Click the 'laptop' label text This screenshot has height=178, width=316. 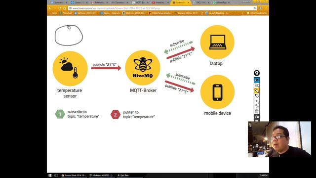tap(216, 64)
